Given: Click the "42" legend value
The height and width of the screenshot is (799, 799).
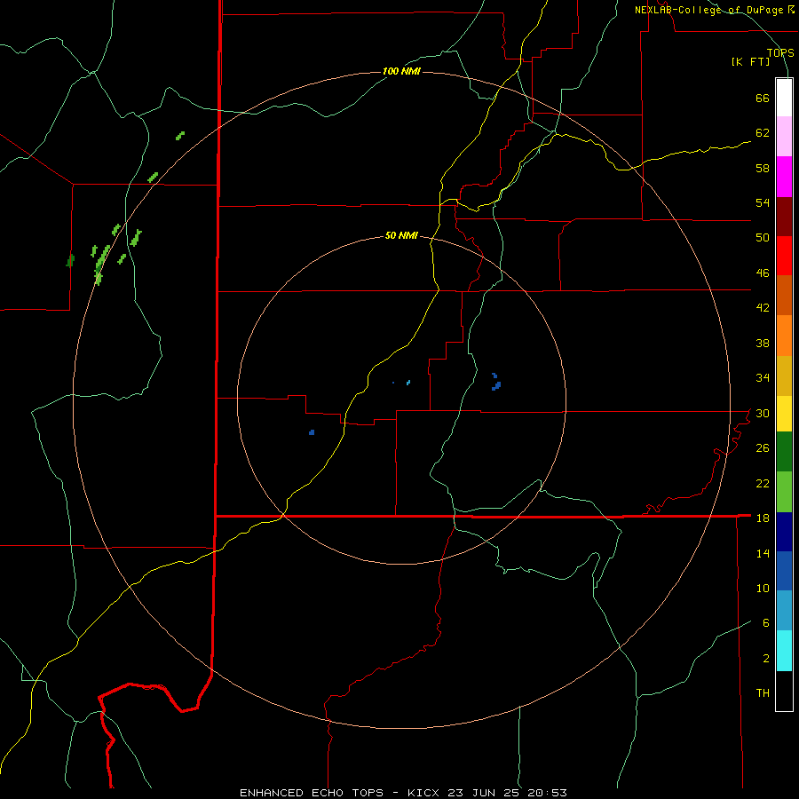Looking at the screenshot, I should (763, 308).
